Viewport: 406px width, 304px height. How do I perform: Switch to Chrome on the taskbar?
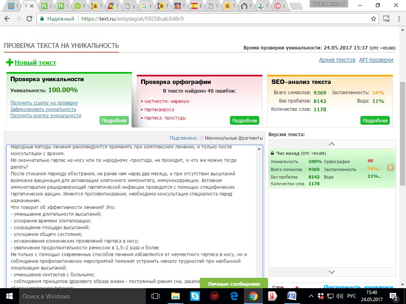pyautogui.click(x=253, y=296)
